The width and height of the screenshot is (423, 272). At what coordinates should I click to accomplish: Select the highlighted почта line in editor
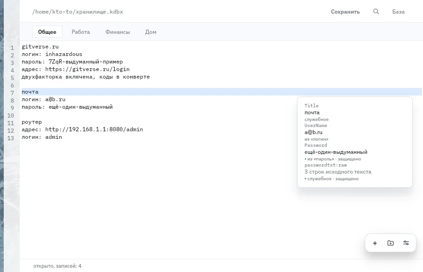(222, 92)
